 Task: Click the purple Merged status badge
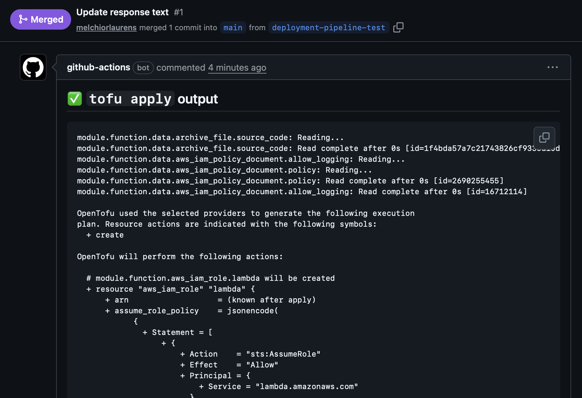tap(40, 19)
